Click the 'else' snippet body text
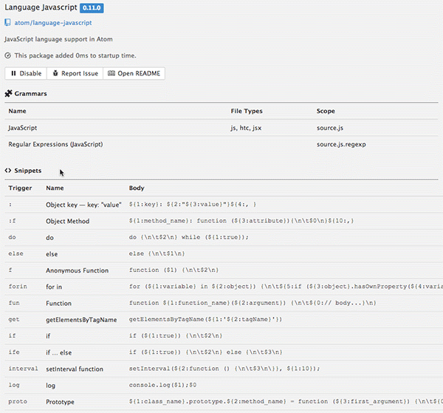Viewport: 443px width, 413px height. [x=157, y=253]
